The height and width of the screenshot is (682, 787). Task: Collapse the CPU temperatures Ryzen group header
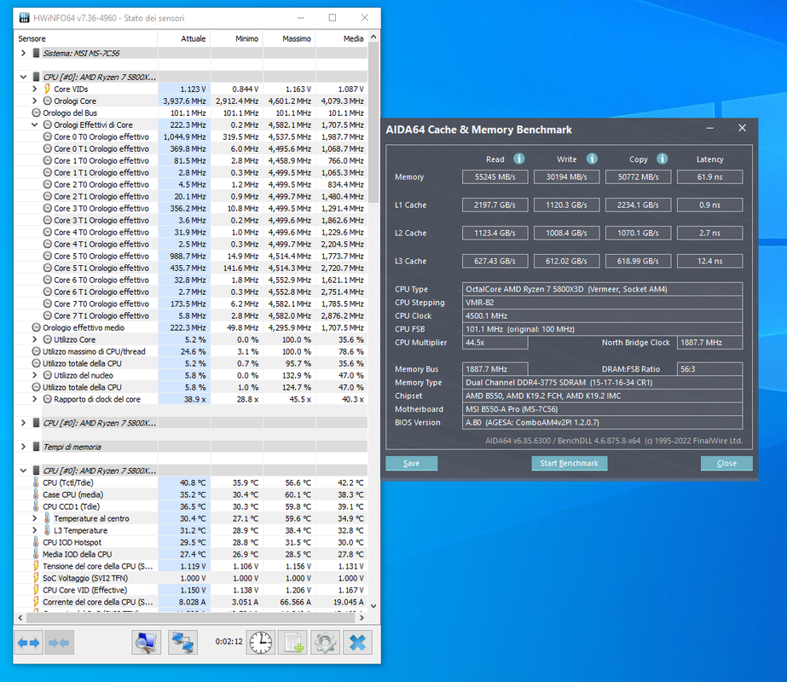pyautogui.click(x=23, y=471)
